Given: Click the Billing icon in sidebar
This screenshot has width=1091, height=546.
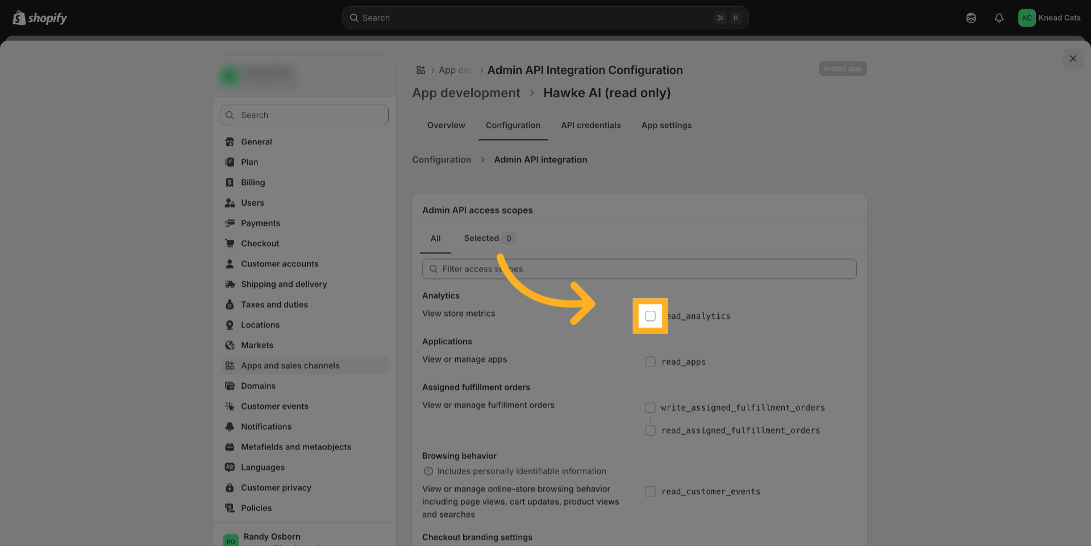Looking at the screenshot, I should click(x=230, y=182).
